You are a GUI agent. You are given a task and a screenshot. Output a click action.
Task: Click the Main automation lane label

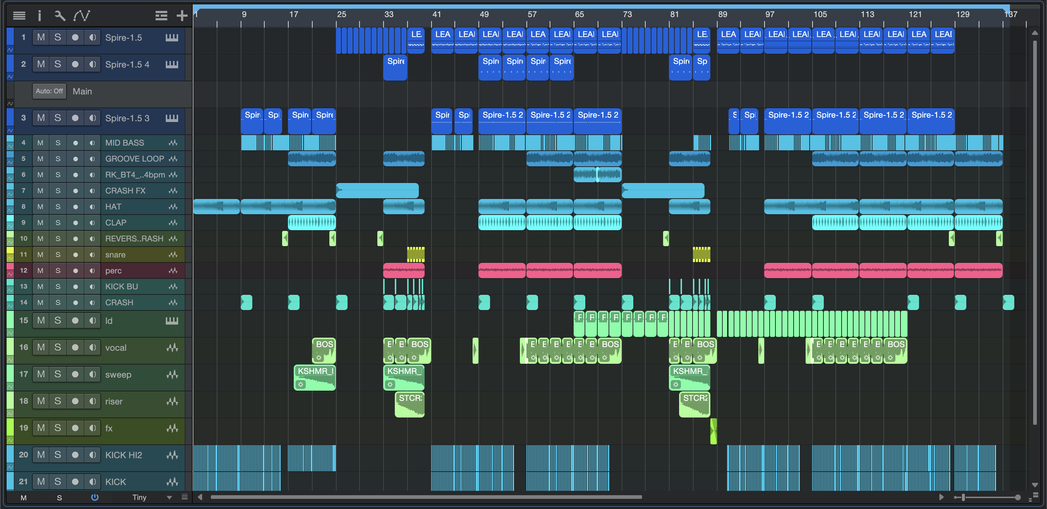82,91
